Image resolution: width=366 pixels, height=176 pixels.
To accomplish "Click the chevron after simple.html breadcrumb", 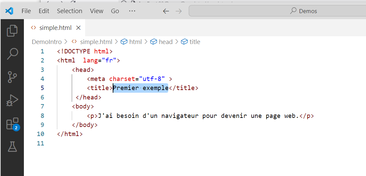I will [116, 42].
